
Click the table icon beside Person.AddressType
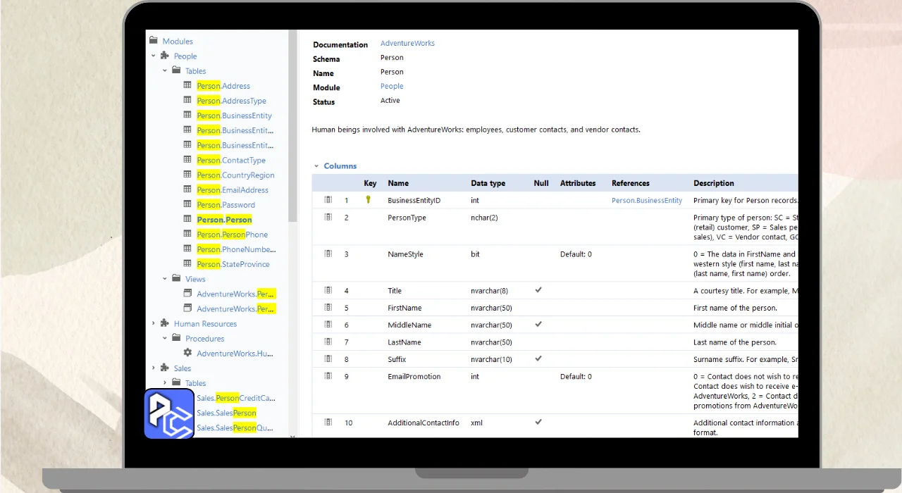coord(187,100)
